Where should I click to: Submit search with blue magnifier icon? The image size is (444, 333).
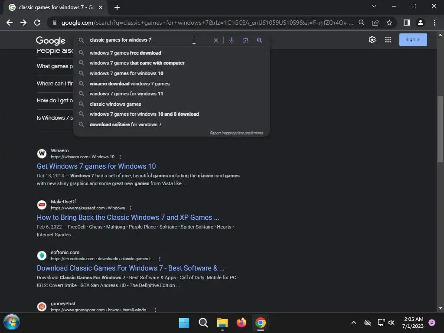coord(259,40)
